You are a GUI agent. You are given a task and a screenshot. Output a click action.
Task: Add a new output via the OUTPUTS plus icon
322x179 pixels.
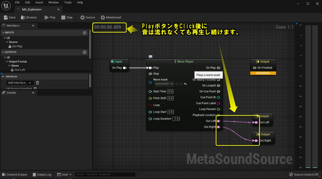click(x=84, y=52)
